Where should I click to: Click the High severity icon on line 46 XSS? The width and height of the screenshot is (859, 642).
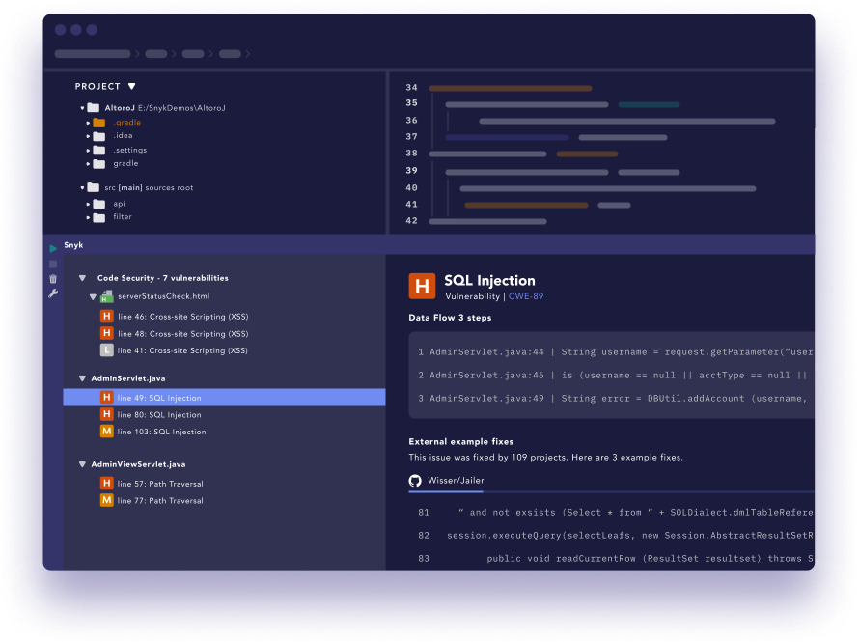coord(106,316)
